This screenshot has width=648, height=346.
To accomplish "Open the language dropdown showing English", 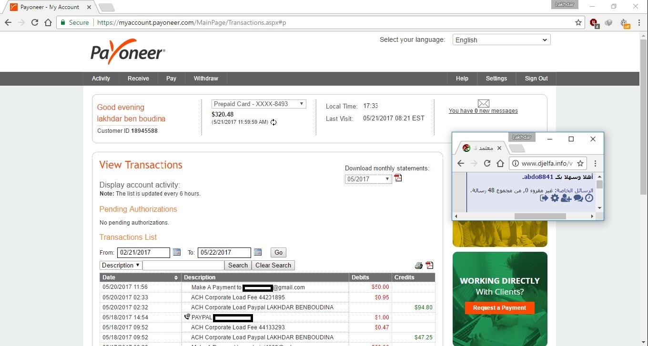I will [501, 40].
